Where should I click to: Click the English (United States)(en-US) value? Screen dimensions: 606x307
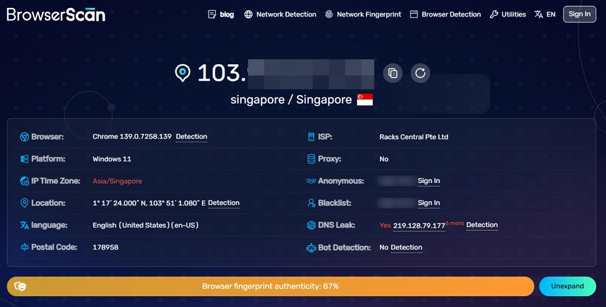(x=145, y=225)
